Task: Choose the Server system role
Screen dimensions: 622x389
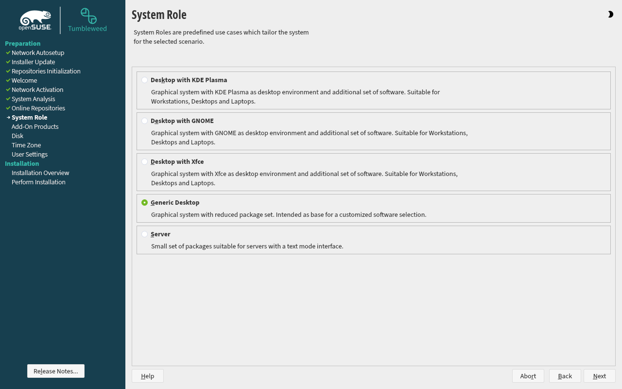Action: (x=145, y=234)
